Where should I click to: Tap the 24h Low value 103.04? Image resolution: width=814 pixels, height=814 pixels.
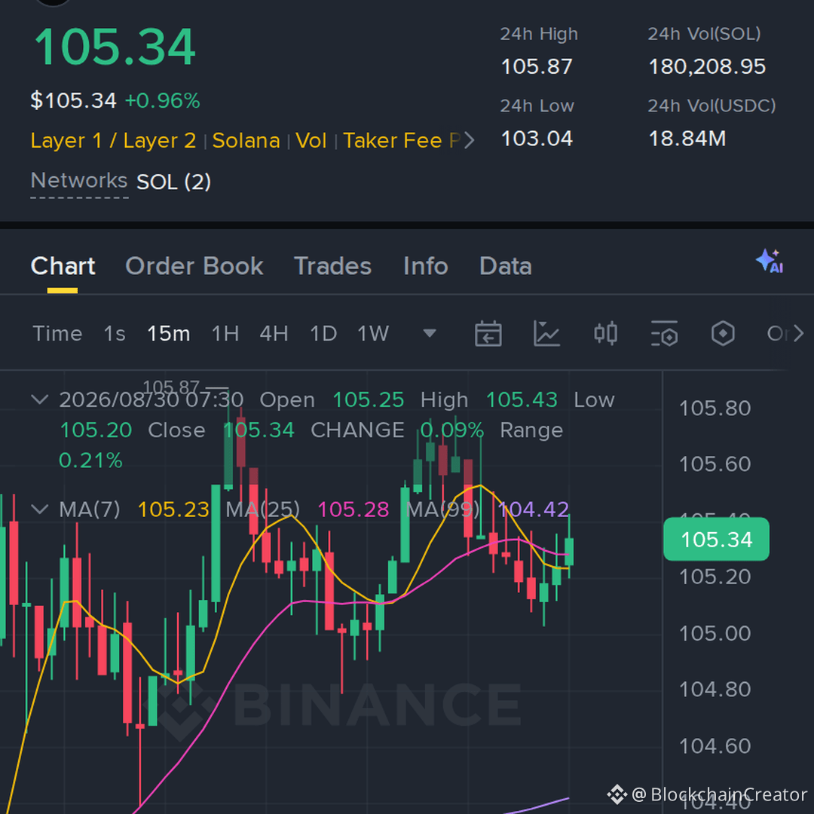(x=537, y=139)
